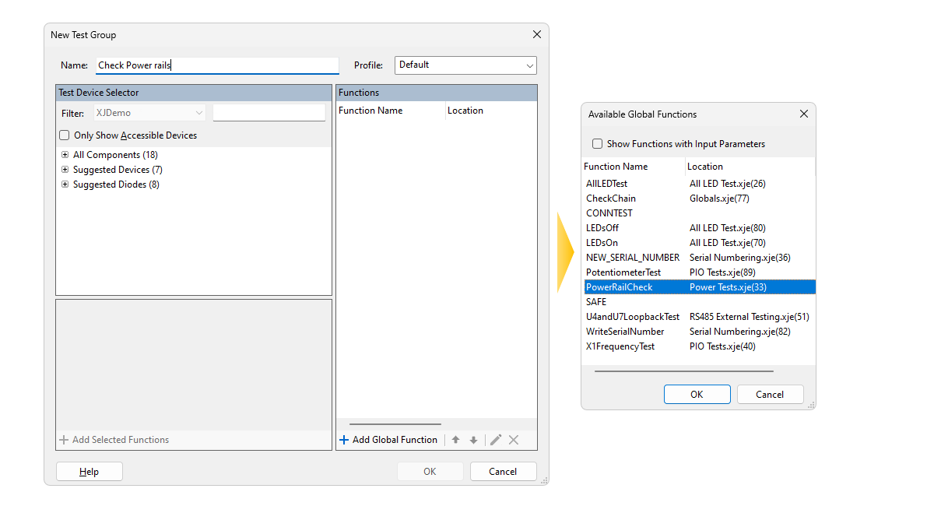Click the test group Name text field
Image resolution: width=934 pixels, height=506 pixels.
pos(218,65)
